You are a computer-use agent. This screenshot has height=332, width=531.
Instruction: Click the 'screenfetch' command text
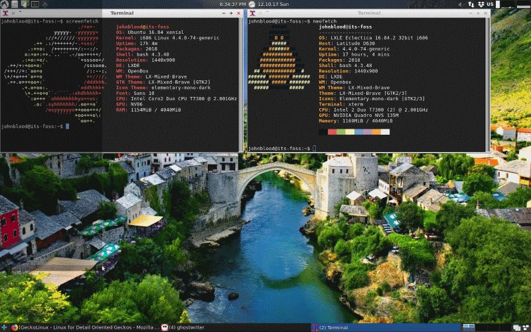coord(82,21)
